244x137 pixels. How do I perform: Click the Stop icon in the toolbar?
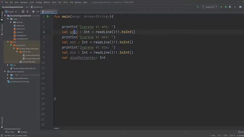coord(235,7)
